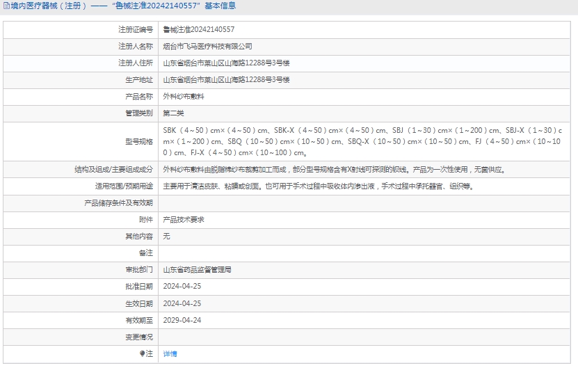Click the 其他内容 value 无
Image resolution: width=578 pixels, height=368 pixels.
(x=166, y=237)
